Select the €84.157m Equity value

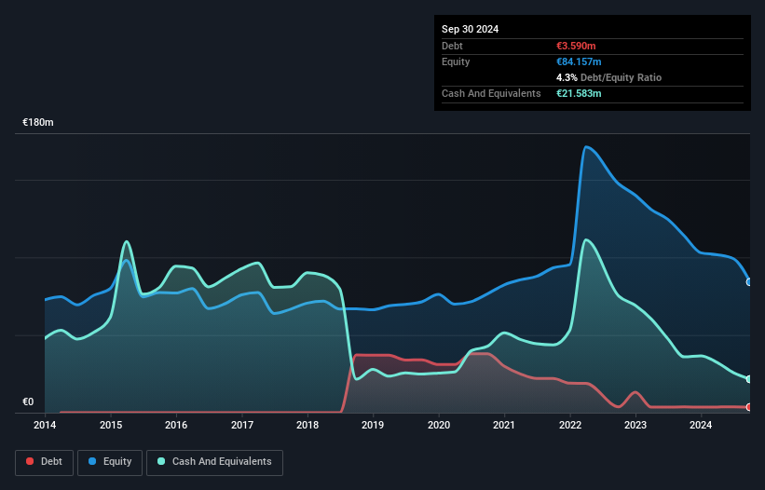pos(581,61)
